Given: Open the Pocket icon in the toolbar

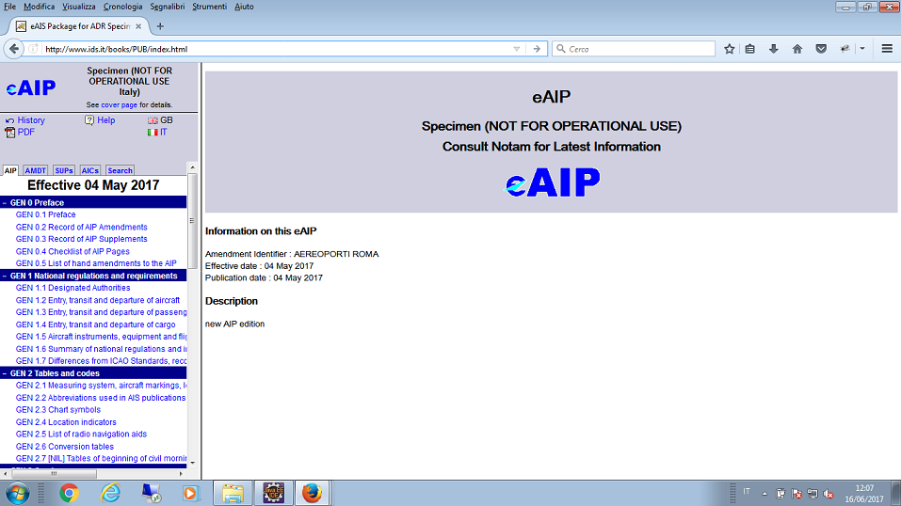Looking at the screenshot, I should (x=821, y=49).
